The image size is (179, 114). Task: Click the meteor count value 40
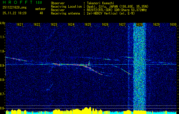(41, 13)
